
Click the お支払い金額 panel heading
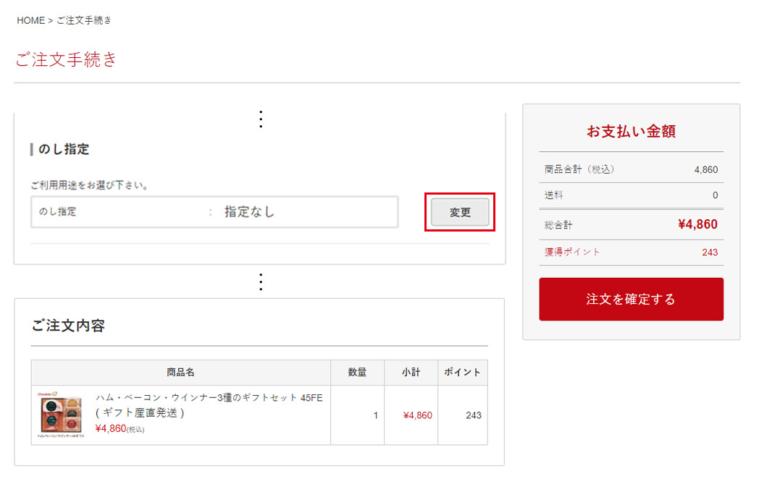(x=630, y=131)
